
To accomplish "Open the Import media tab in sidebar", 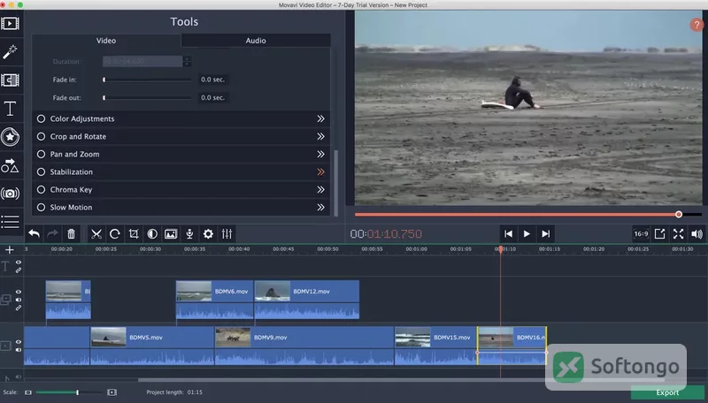I will click(10, 23).
